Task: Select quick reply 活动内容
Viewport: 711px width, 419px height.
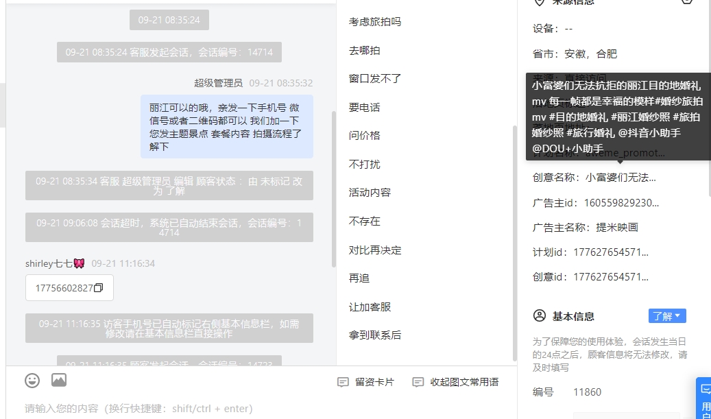Action: tap(370, 193)
